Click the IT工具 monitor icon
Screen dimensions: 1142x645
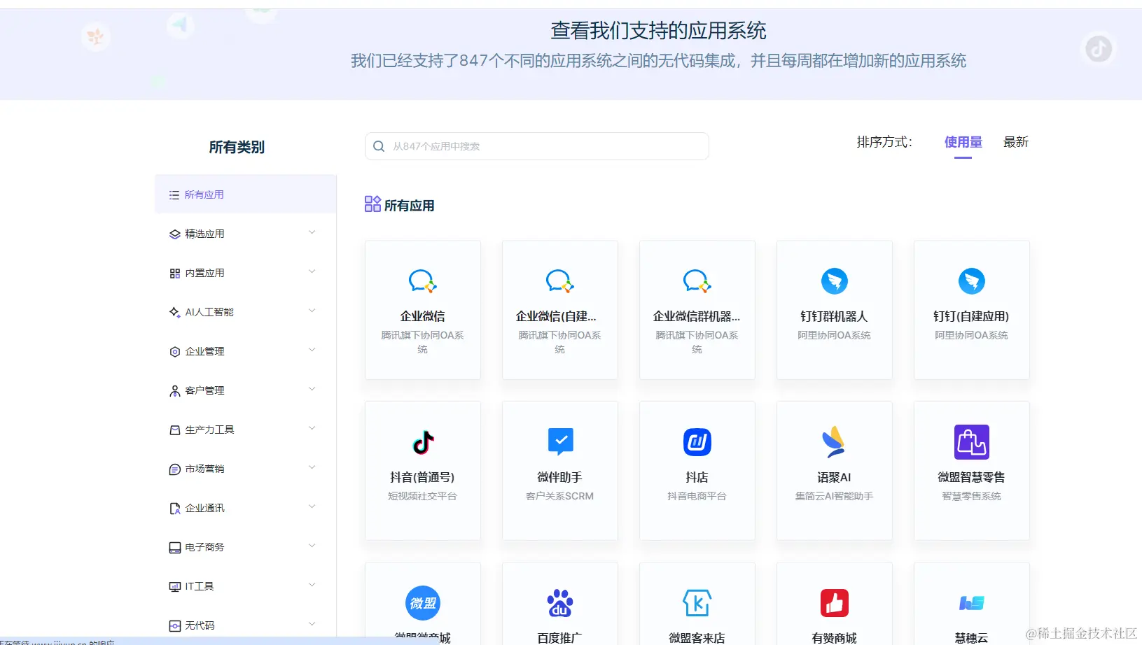tap(175, 587)
